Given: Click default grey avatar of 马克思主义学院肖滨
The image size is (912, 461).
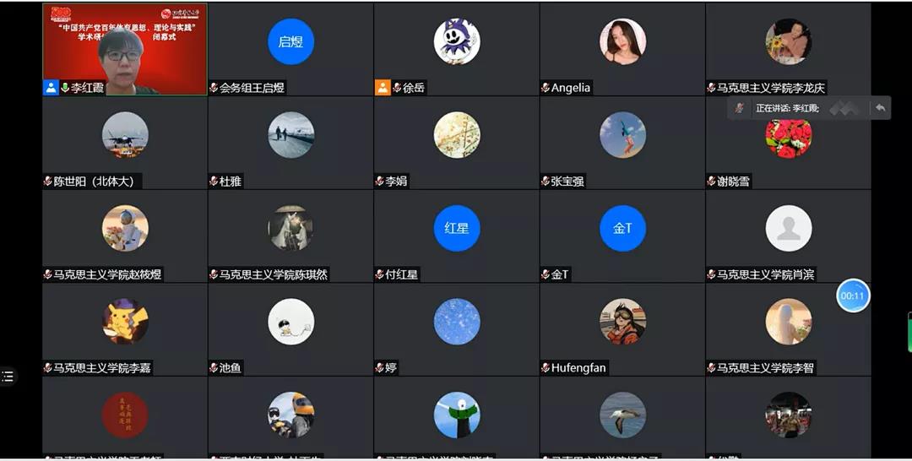Looking at the screenshot, I should pyautogui.click(x=789, y=229).
